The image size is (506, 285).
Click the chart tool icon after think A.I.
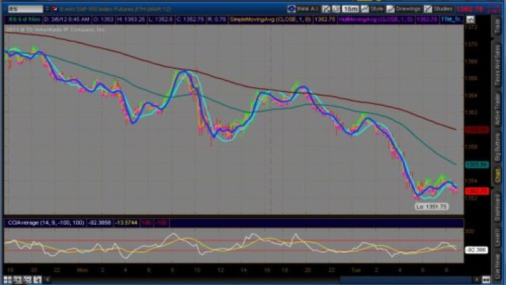326,9
